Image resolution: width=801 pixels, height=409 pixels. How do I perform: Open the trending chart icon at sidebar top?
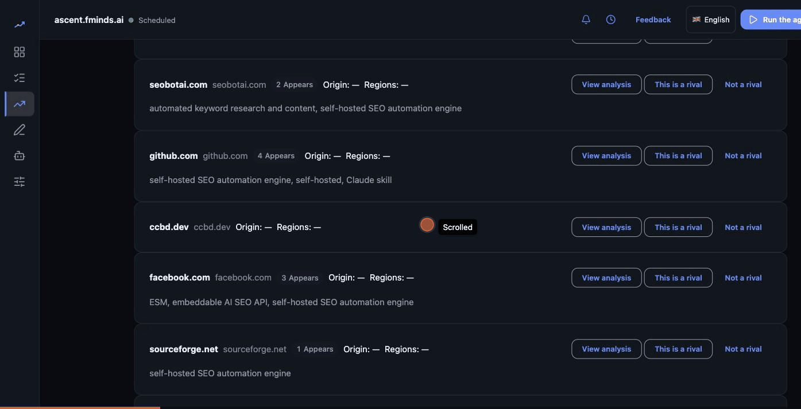pyautogui.click(x=20, y=25)
